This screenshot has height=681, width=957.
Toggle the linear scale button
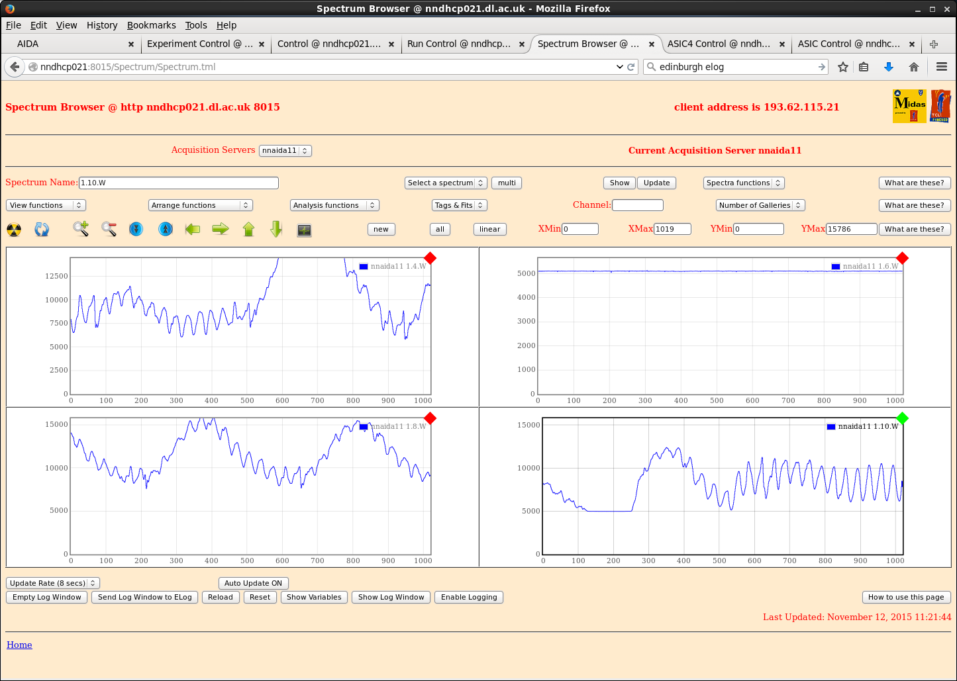pyautogui.click(x=489, y=229)
